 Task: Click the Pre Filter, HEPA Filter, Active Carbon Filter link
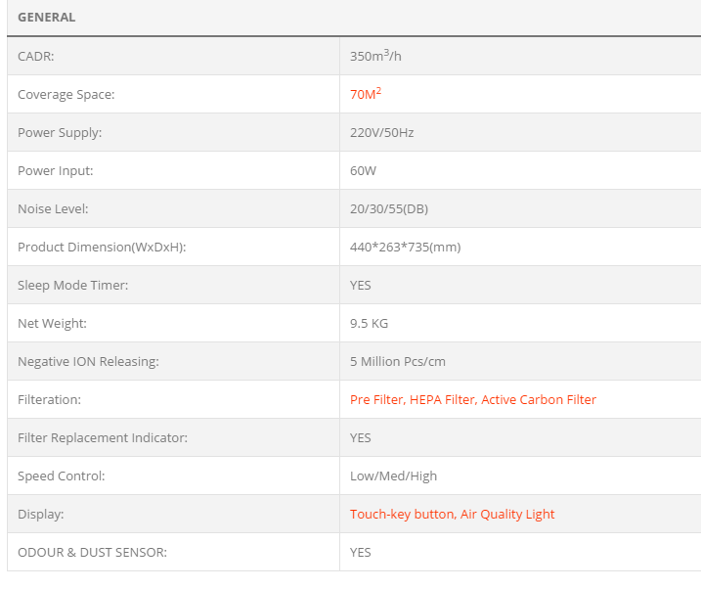(x=473, y=399)
